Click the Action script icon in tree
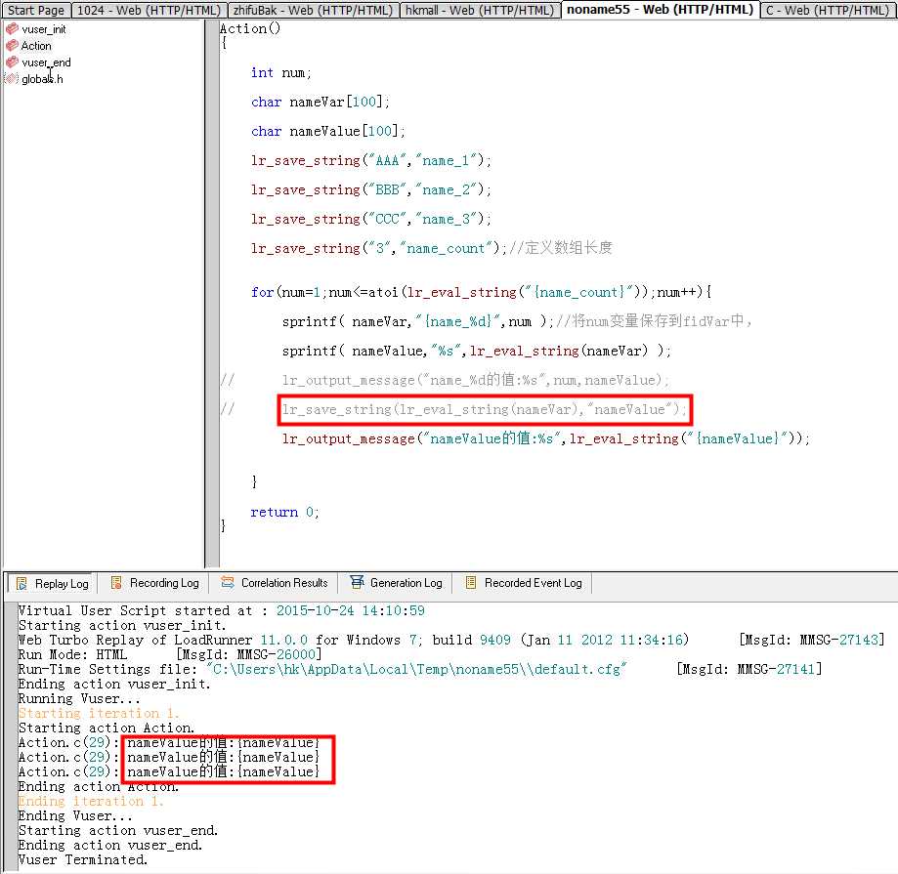 12,45
